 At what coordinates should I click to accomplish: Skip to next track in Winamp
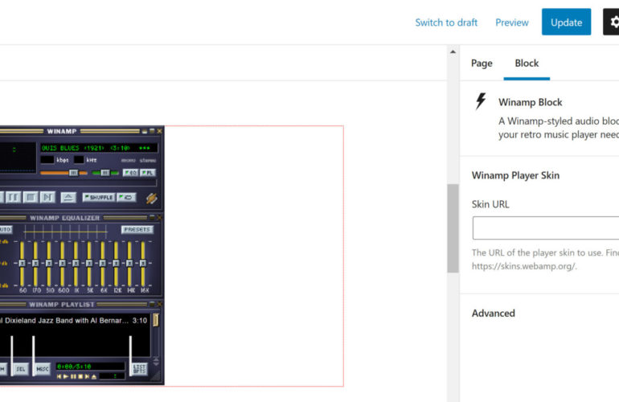tap(47, 197)
